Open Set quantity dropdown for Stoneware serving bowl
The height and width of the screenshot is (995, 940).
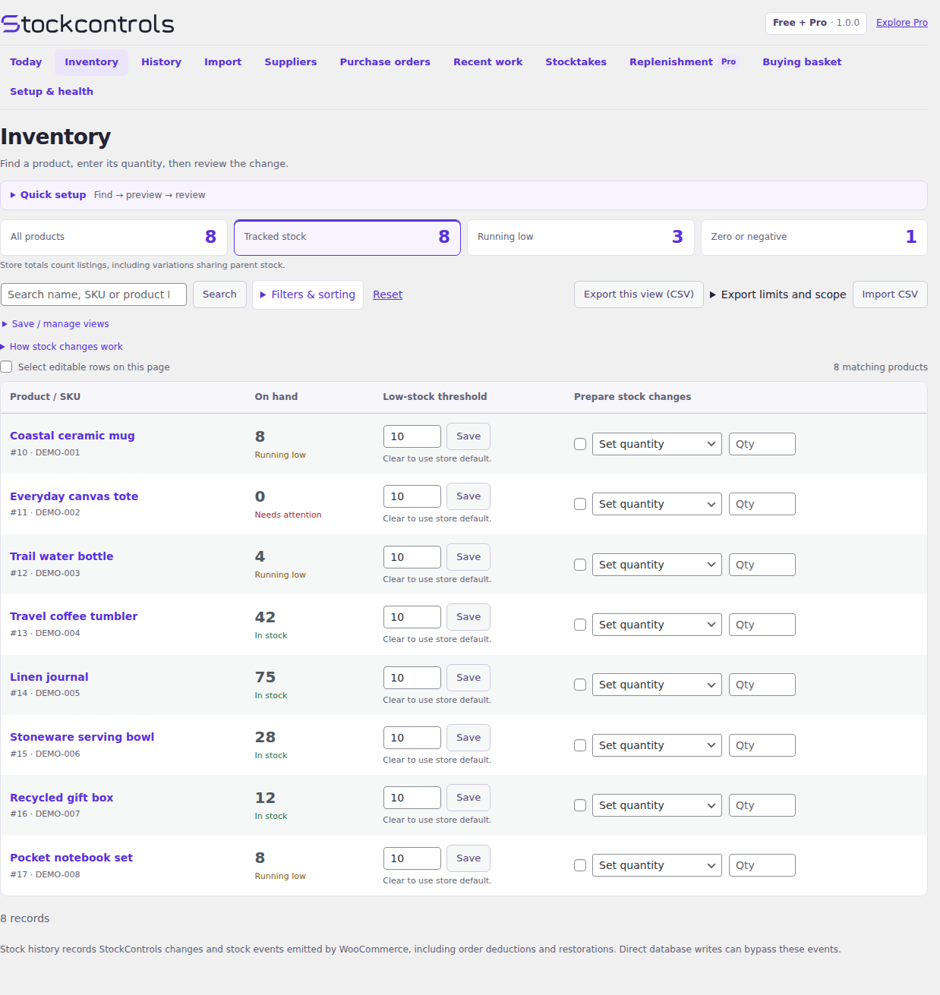(x=657, y=745)
